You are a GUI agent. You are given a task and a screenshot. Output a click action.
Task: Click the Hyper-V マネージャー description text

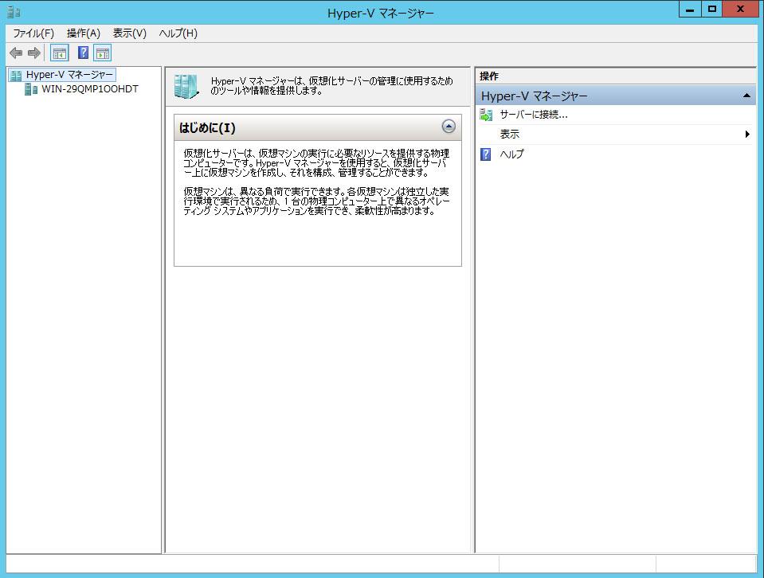[x=332, y=86]
